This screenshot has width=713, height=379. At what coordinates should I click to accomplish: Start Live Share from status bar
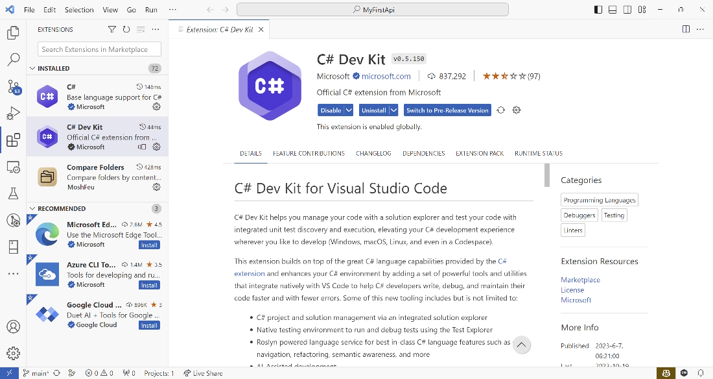pos(204,373)
